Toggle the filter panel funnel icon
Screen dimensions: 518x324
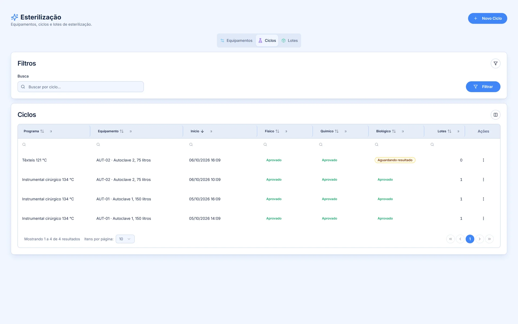495,63
